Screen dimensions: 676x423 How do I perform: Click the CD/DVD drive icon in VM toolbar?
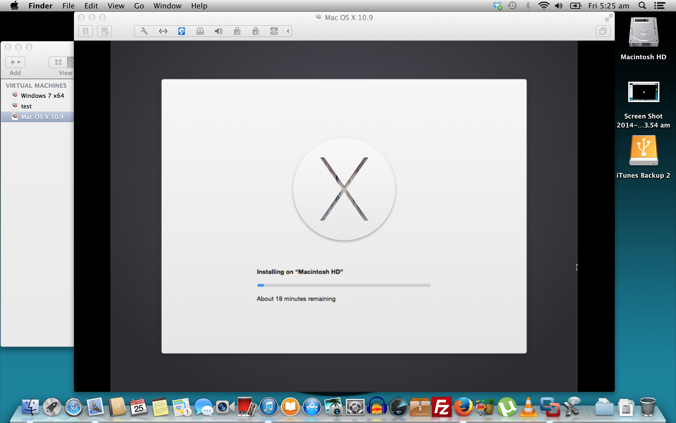pyautogui.click(x=200, y=31)
